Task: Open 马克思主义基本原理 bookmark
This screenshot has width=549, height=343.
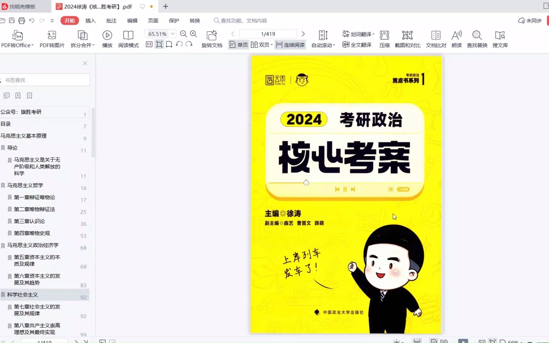Action: 44,136
